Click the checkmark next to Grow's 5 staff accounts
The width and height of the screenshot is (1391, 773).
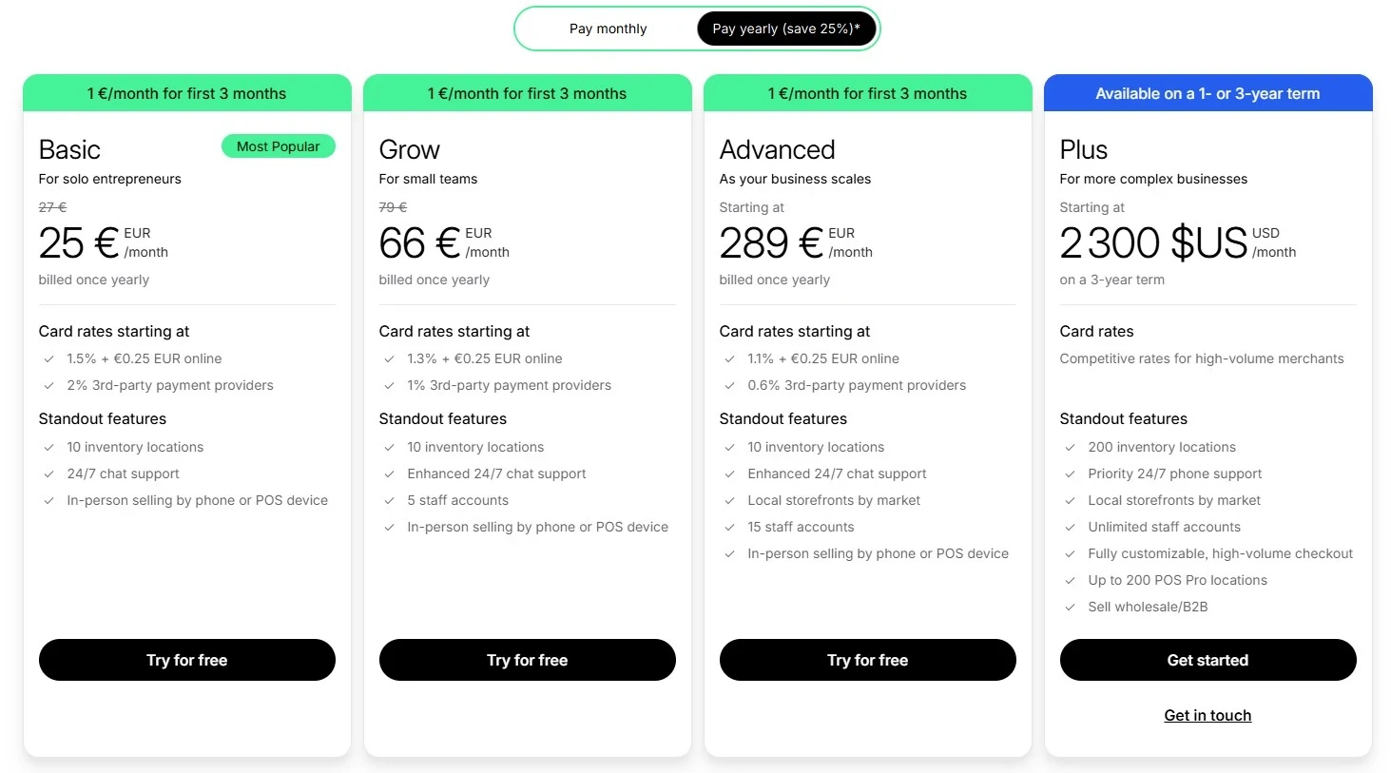pyautogui.click(x=389, y=500)
